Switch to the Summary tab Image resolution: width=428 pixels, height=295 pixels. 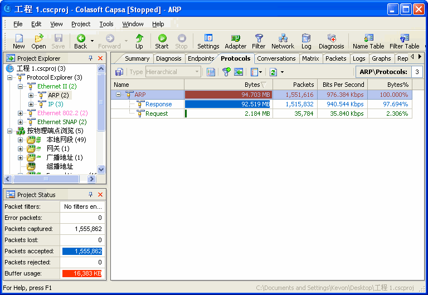click(x=137, y=58)
